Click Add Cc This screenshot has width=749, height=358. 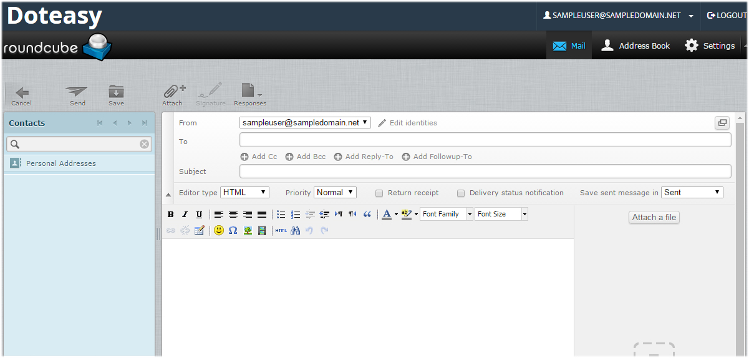coord(259,157)
